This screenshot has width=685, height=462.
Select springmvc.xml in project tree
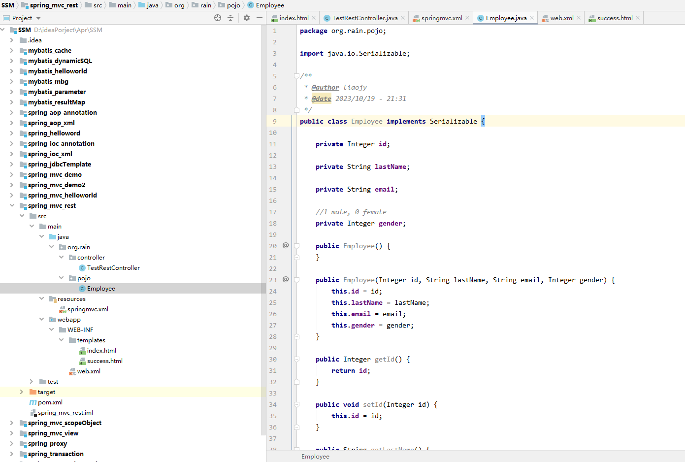tap(88, 309)
